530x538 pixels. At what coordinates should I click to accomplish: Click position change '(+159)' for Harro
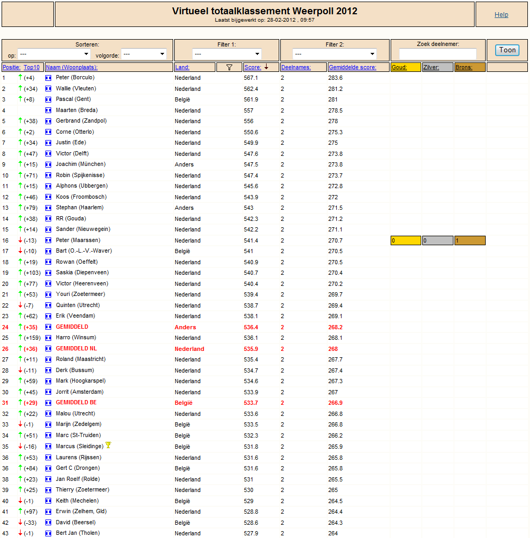point(32,338)
